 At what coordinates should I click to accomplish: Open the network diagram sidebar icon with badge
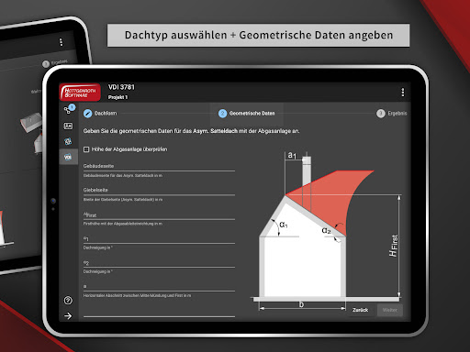click(x=69, y=109)
